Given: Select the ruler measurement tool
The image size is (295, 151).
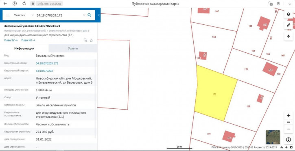Looking at the screenshot, I should click(x=288, y=25).
